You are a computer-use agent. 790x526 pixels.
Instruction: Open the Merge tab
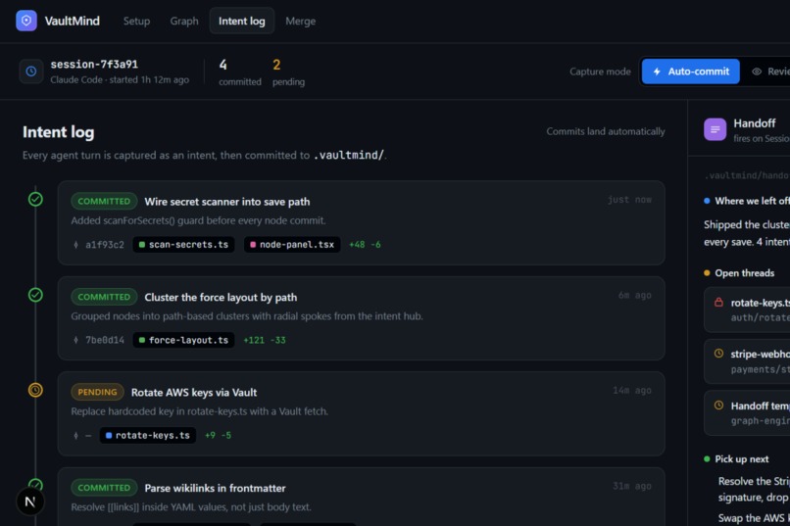(301, 22)
